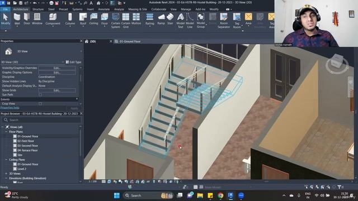Expand the Component tool dropdown arrow
This screenshot has width=358, height=201.
(53, 26)
